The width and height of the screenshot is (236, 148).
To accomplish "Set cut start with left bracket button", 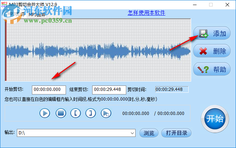I will pyautogui.click(x=76, y=113).
